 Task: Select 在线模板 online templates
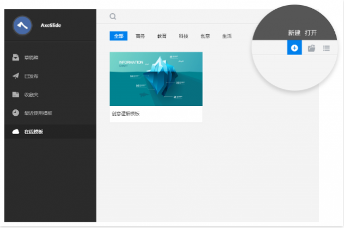(x=50, y=132)
